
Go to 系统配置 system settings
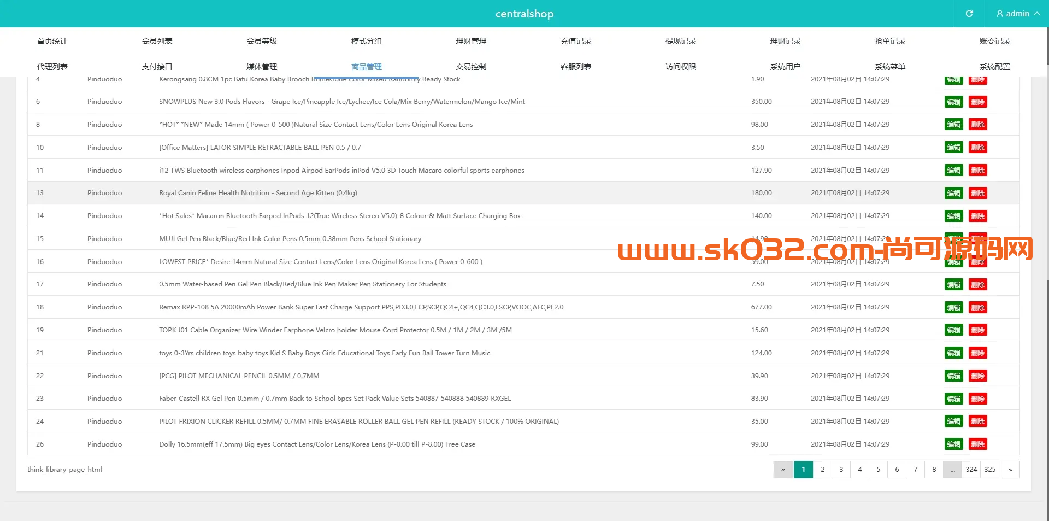995,66
